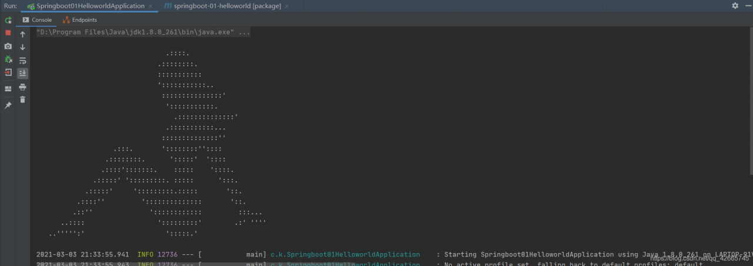Rerun the Springboot01HelloworldApplication

(8, 20)
